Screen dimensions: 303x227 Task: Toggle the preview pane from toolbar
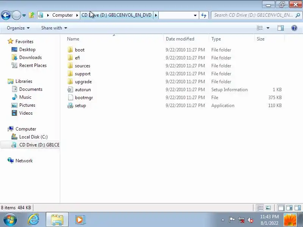[281, 28]
